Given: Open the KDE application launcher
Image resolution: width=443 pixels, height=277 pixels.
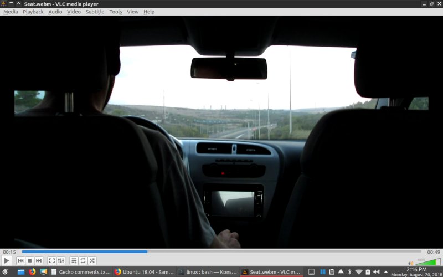Looking at the screenshot, I should tap(5, 272).
